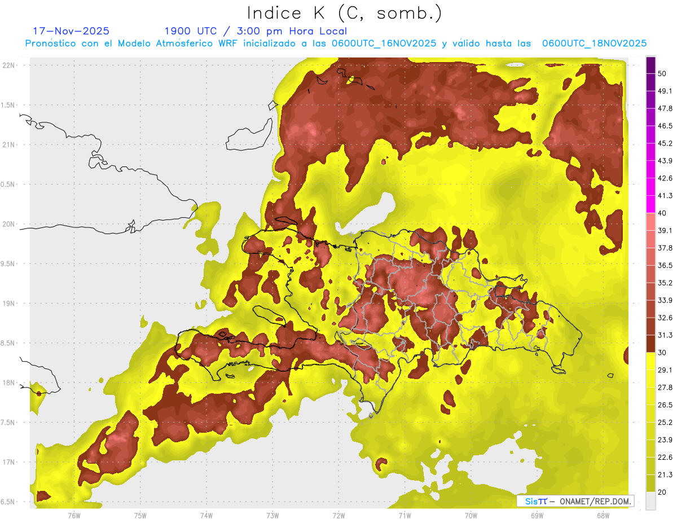
Task: Click legend value '46.5'
Action: 665,126
